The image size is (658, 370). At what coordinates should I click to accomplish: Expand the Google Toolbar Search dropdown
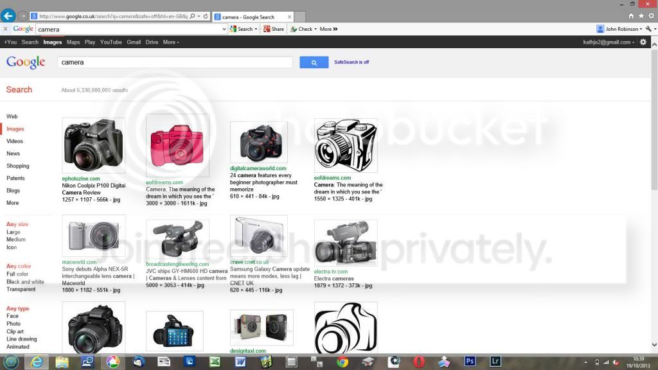coord(245,29)
